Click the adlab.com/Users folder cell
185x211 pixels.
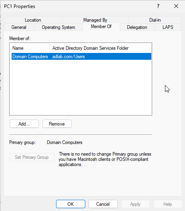(x=68, y=57)
